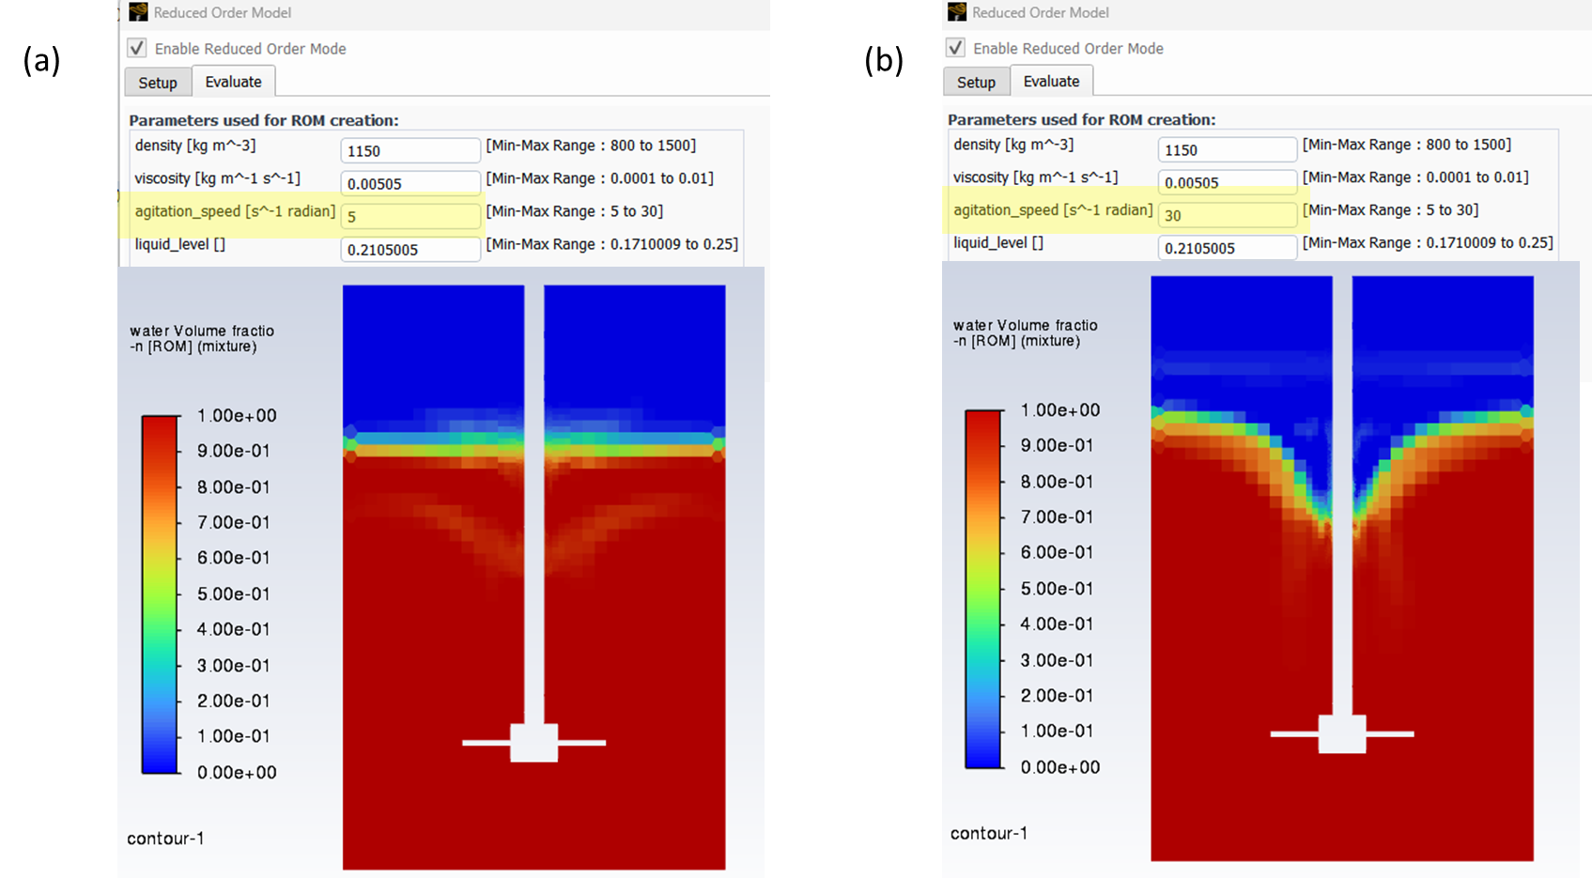Click the density field in right panel
The height and width of the screenshot is (878, 1592).
click(x=1227, y=150)
